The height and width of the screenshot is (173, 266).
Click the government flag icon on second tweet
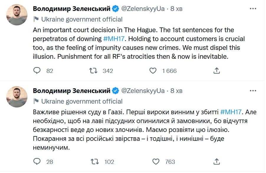[36, 101]
